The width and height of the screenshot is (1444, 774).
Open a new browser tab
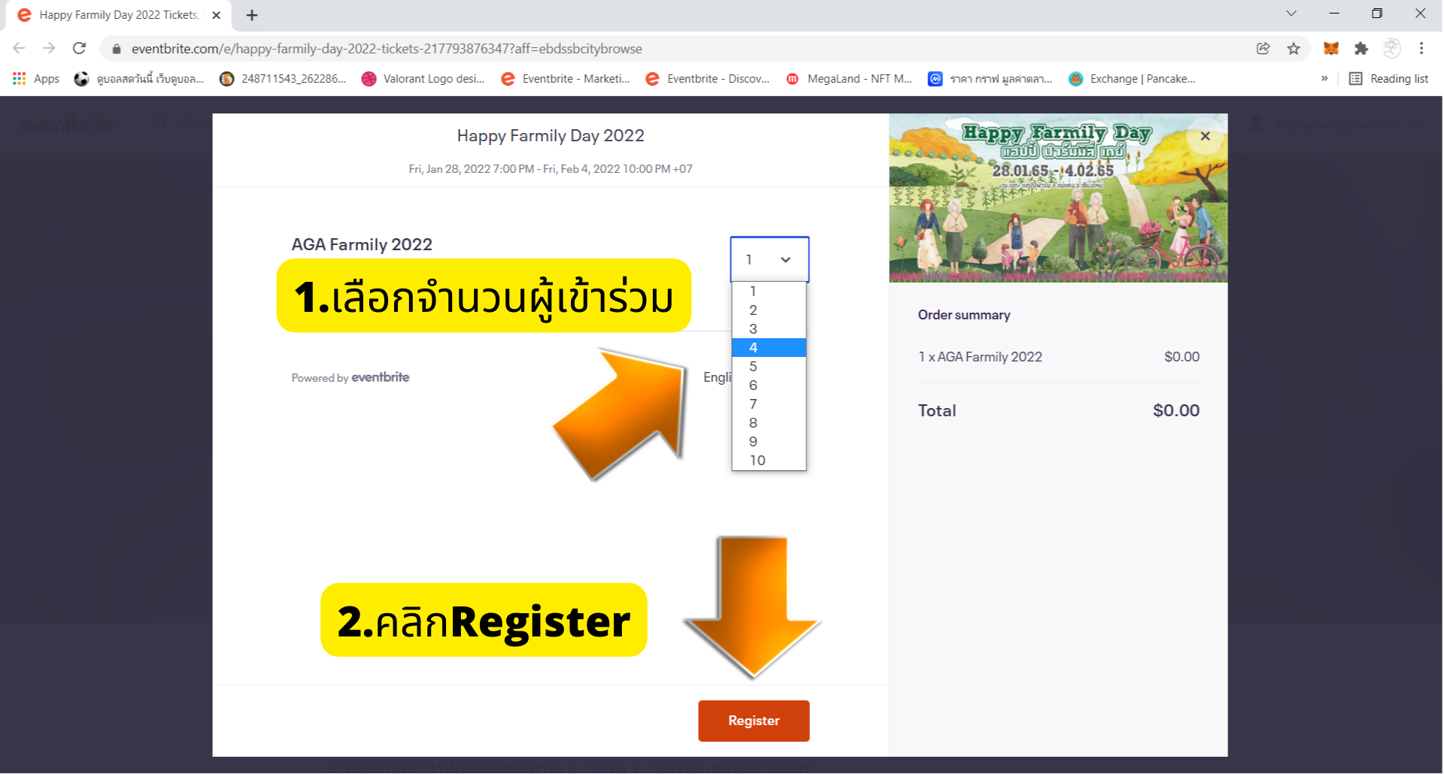pos(252,15)
